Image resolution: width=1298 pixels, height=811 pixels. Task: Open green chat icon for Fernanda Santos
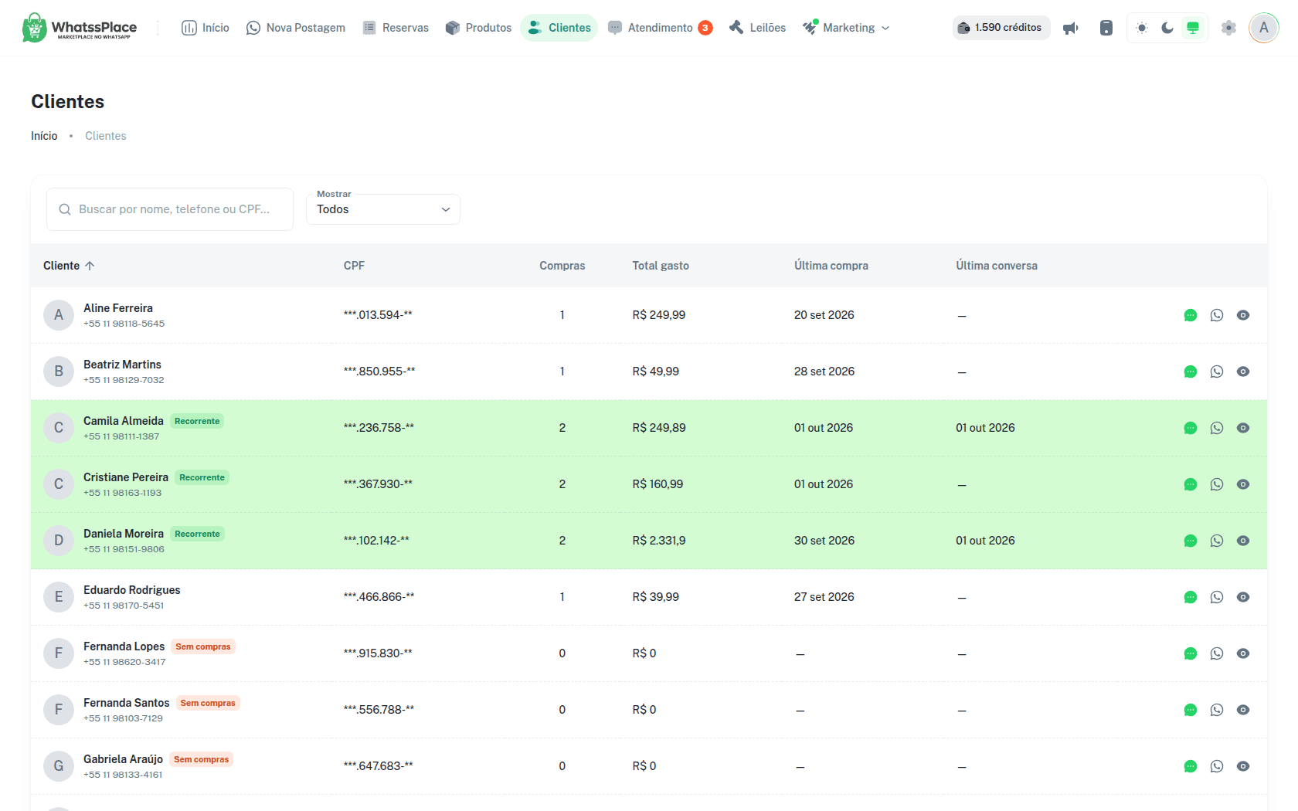click(x=1191, y=710)
